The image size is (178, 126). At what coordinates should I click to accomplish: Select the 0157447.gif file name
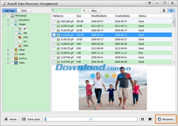67,62
